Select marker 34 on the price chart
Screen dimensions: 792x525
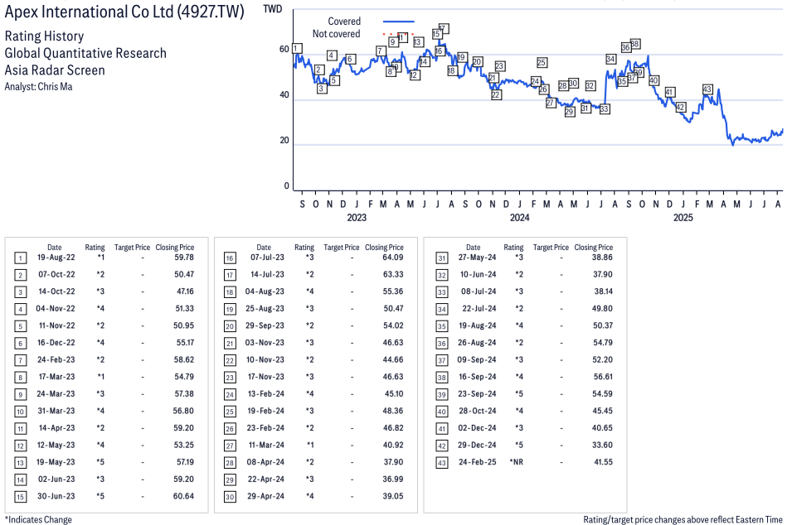tap(610, 59)
